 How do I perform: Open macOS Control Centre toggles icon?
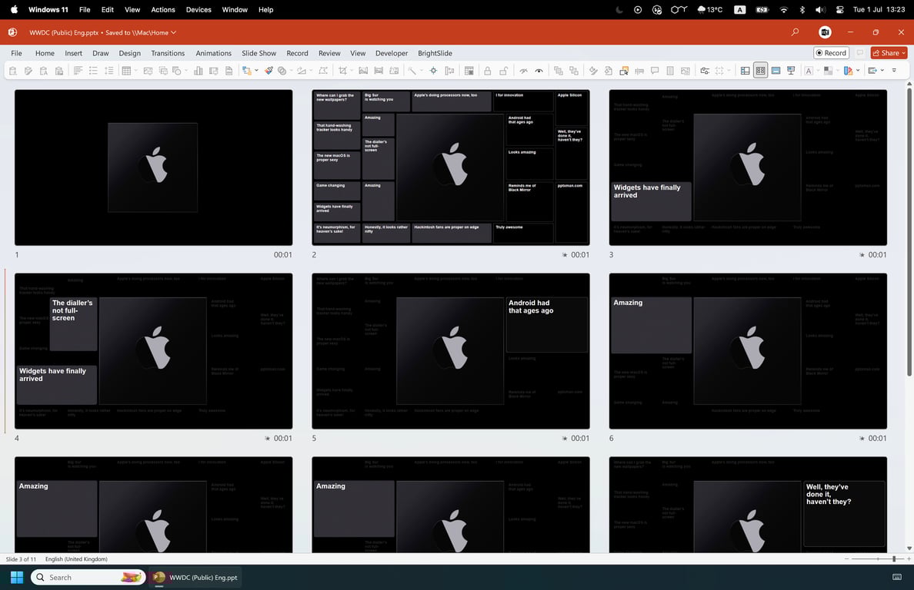(840, 9)
